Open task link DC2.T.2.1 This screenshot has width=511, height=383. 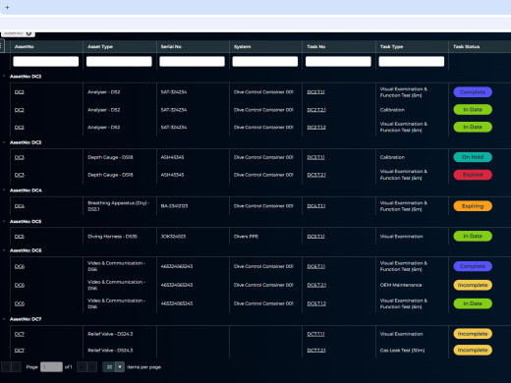point(316,110)
